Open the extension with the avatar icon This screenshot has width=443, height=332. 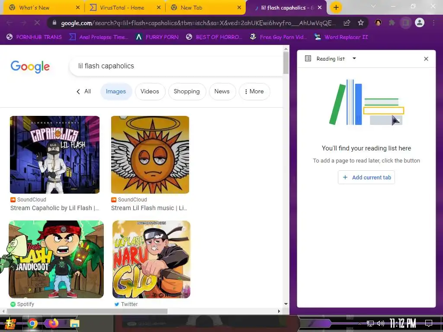pyautogui.click(x=378, y=23)
